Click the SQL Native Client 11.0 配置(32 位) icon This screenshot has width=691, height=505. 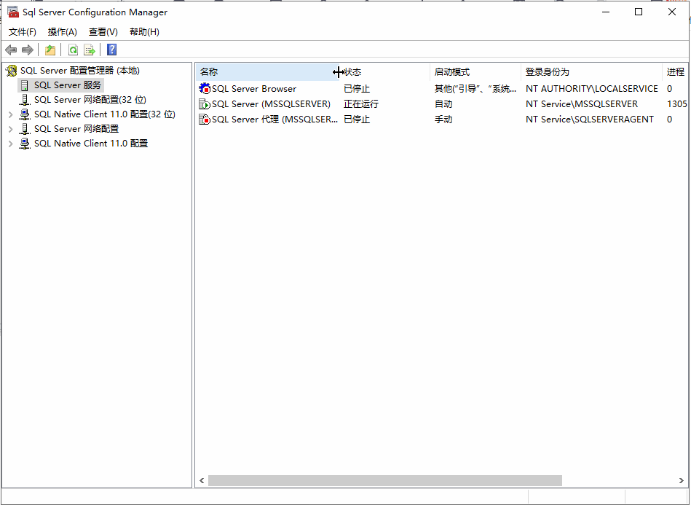pyautogui.click(x=25, y=114)
